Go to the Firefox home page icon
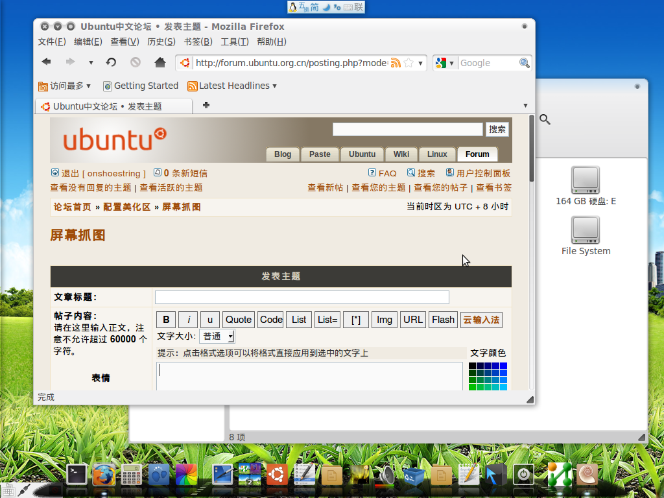Screen dimensions: 664x498 (x=160, y=62)
